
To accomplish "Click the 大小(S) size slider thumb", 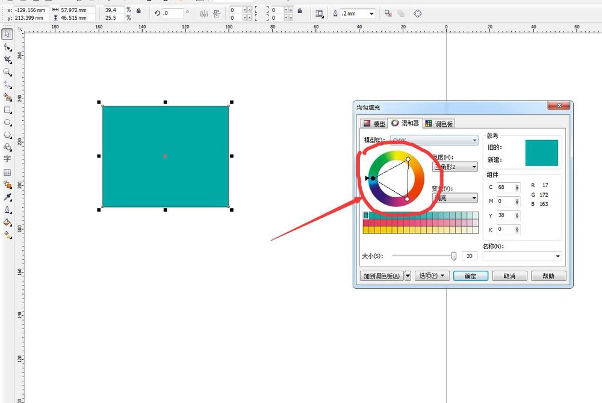I will tap(453, 256).
